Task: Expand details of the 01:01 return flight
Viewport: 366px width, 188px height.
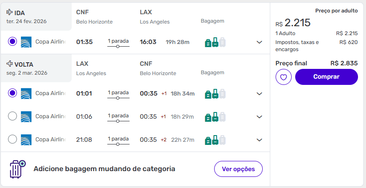Action: coord(260,94)
